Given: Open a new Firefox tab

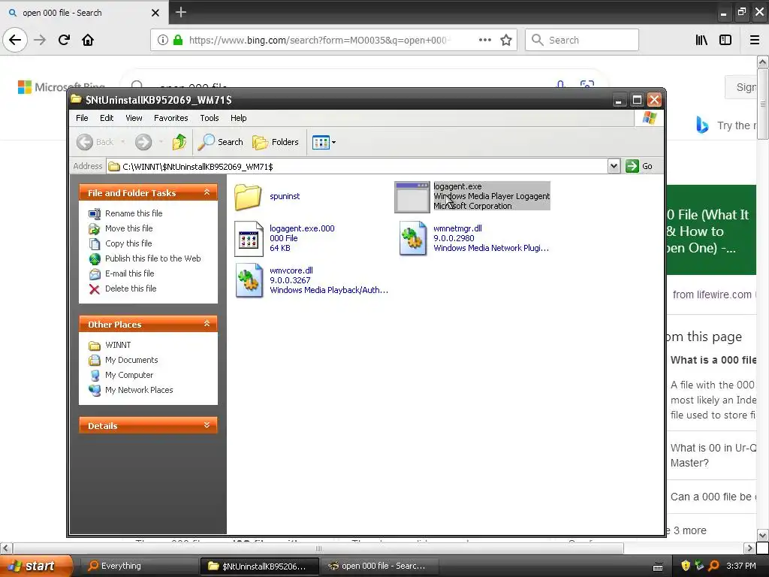Looking at the screenshot, I should tap(181, 12).
